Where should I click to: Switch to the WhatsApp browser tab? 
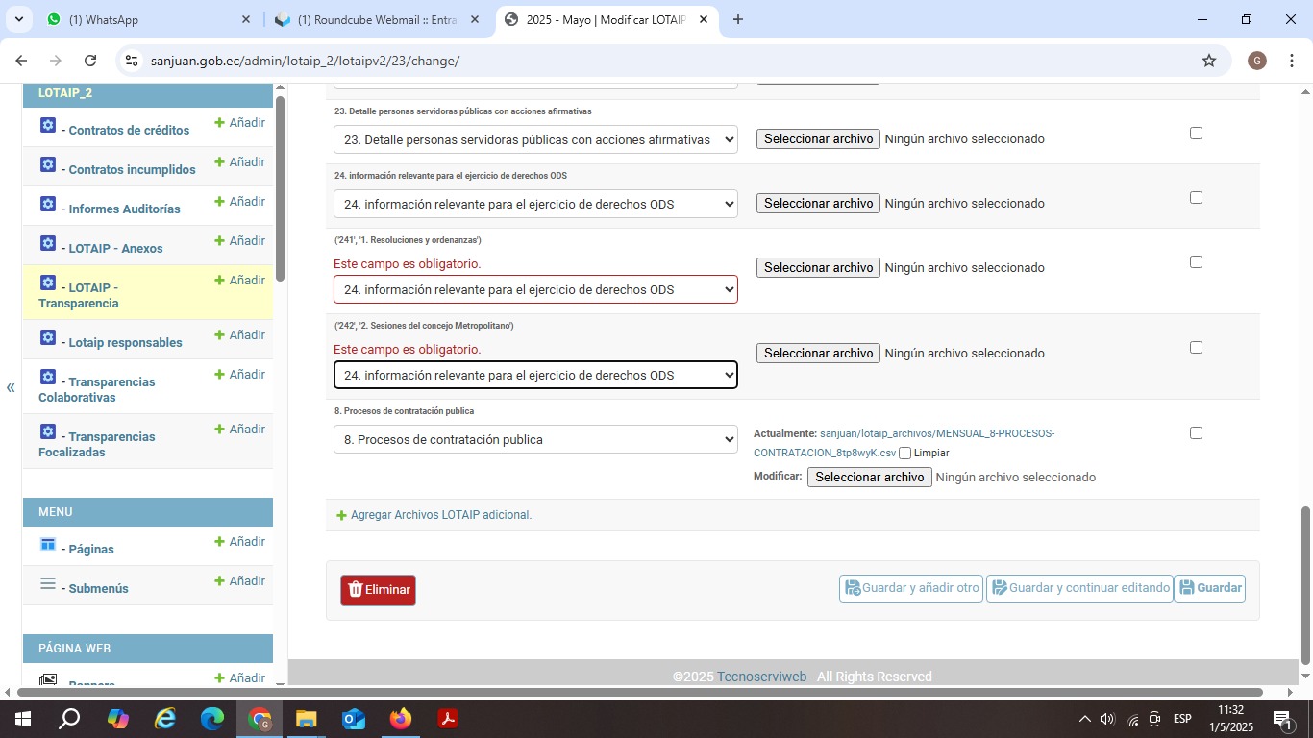(x=144, y=19)
